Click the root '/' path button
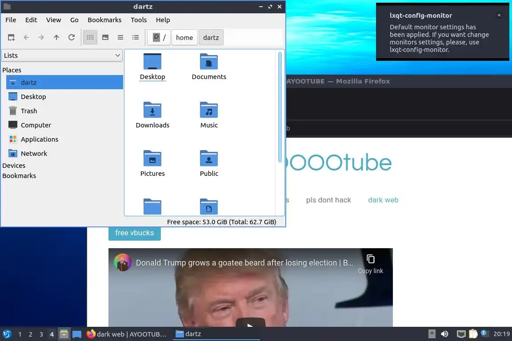The width and height of the screenshot is (512, 341). click(159, 38)
